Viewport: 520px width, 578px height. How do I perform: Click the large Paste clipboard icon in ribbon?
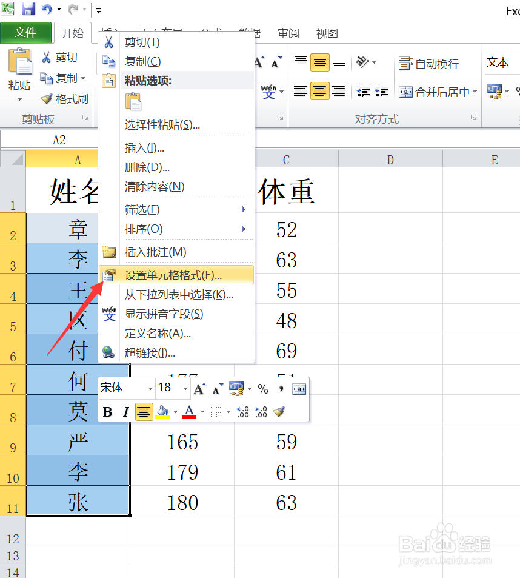[x=20, y=61]
